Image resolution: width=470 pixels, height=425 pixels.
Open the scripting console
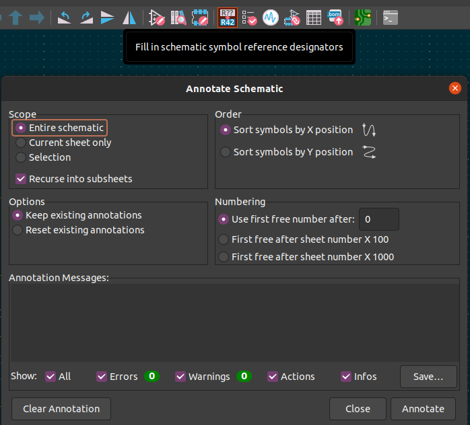[391, 17]
